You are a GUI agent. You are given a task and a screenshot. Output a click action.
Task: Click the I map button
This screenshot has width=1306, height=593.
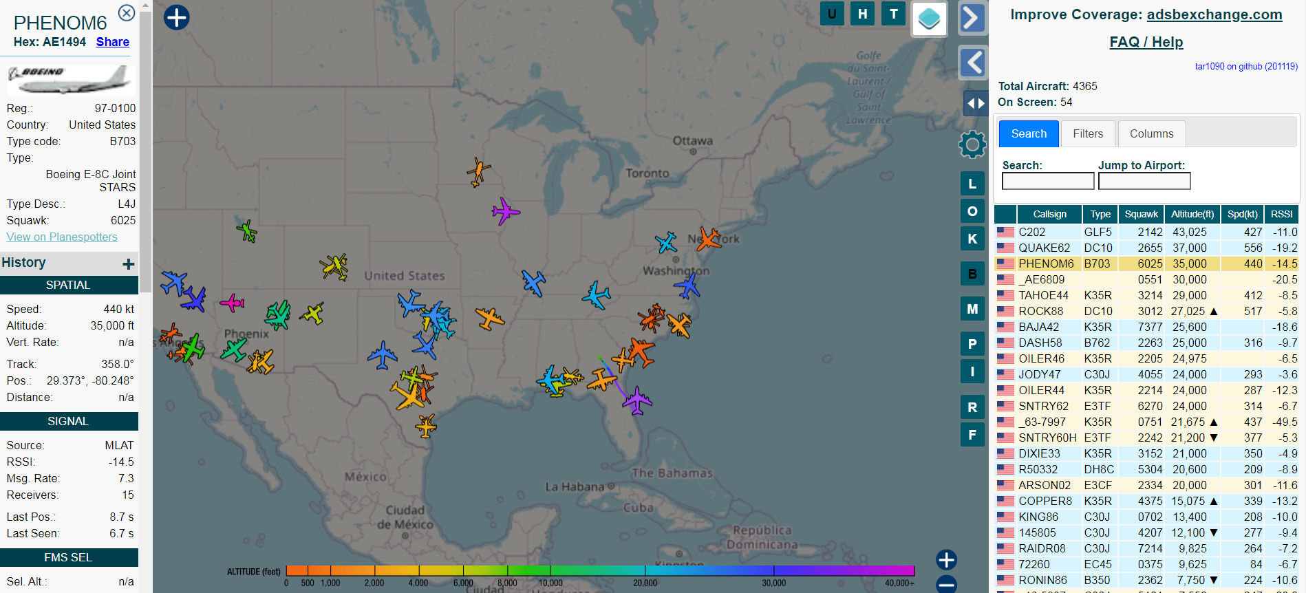coord(972,371)
